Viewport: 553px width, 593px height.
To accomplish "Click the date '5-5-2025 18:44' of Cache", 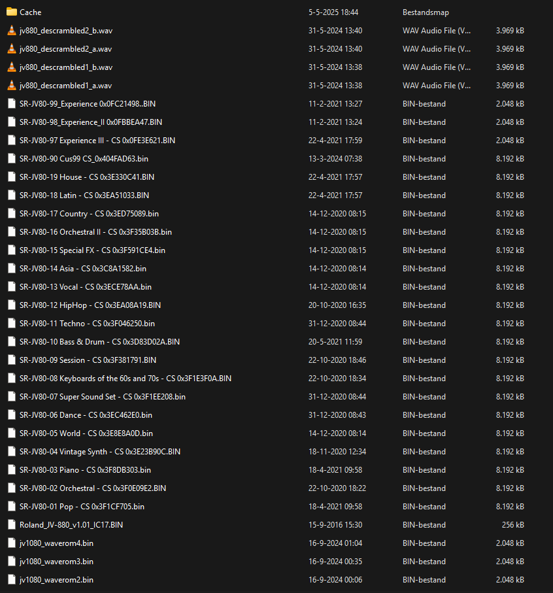I will click(x=333, y=12).
